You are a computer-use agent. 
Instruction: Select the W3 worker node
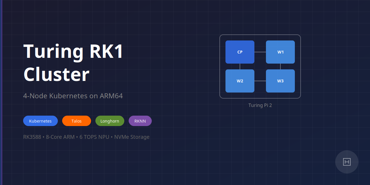click(x=280, y=81)
